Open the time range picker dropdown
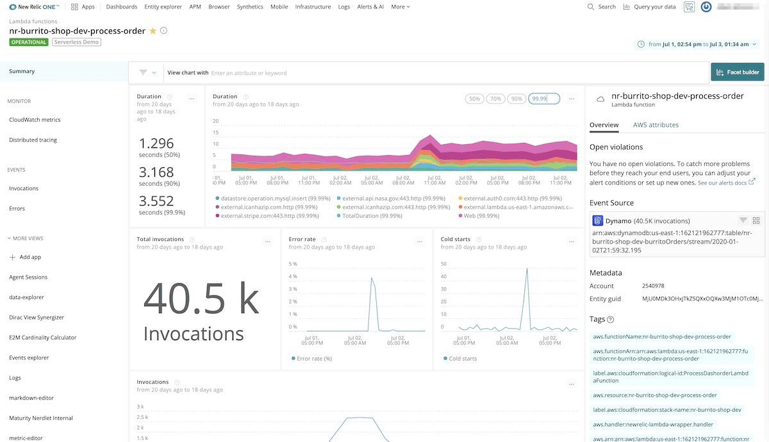The width and height of the screenshot is (769, 442). coord(697,44)
